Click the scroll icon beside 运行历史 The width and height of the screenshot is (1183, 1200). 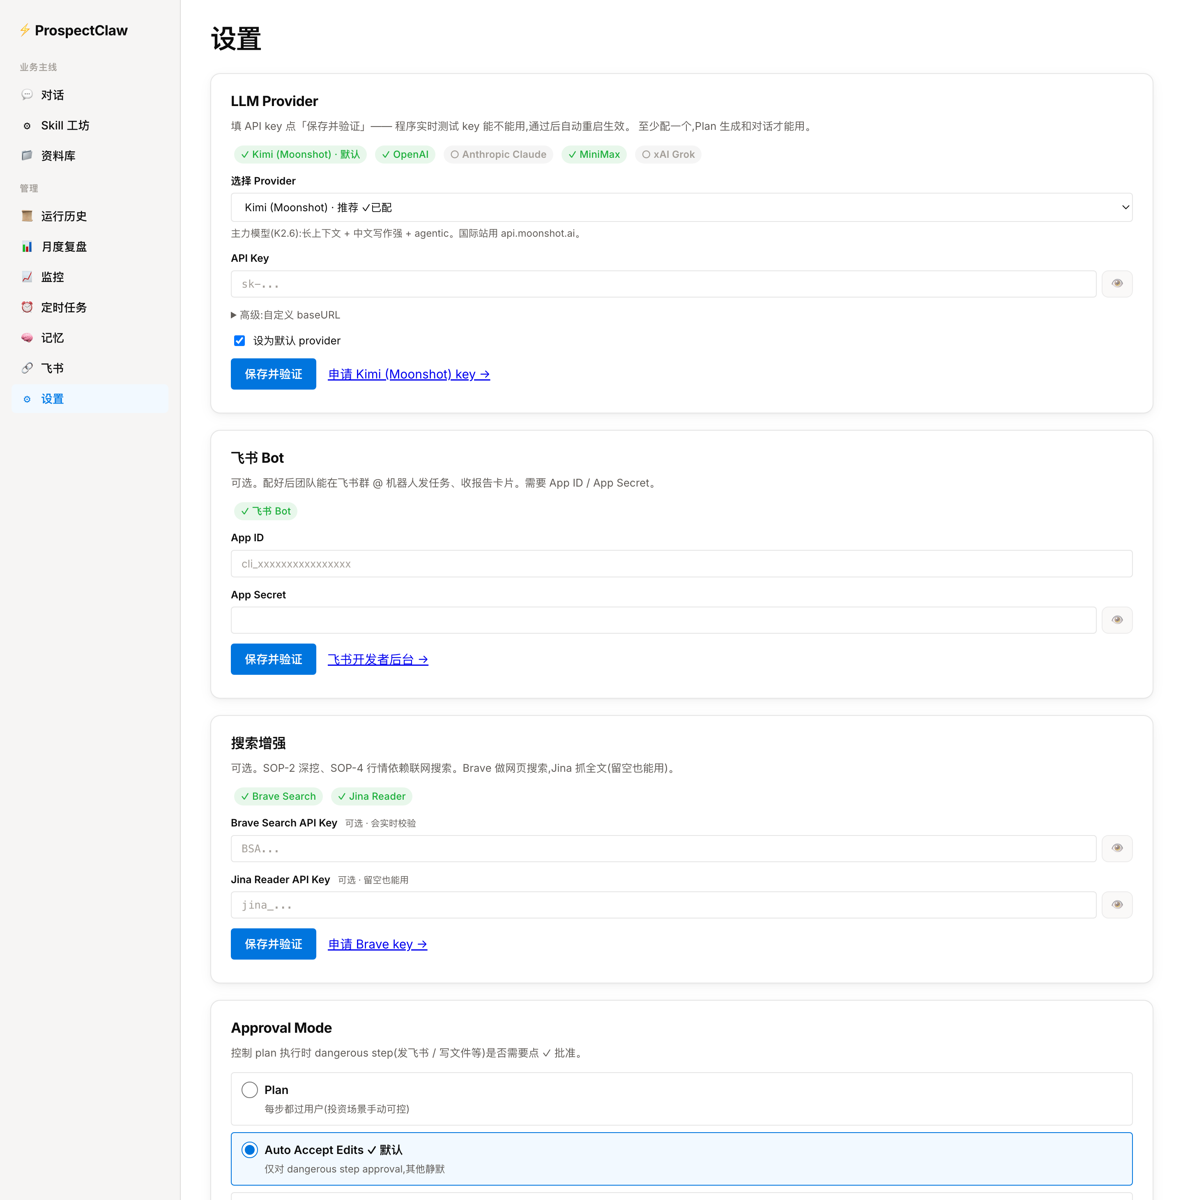pyautogui.click(x=27, y=215)
